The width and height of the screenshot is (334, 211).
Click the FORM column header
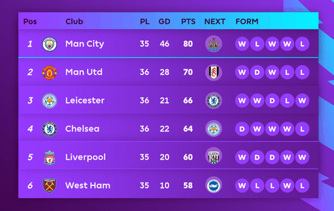click(x=247, y=22)
